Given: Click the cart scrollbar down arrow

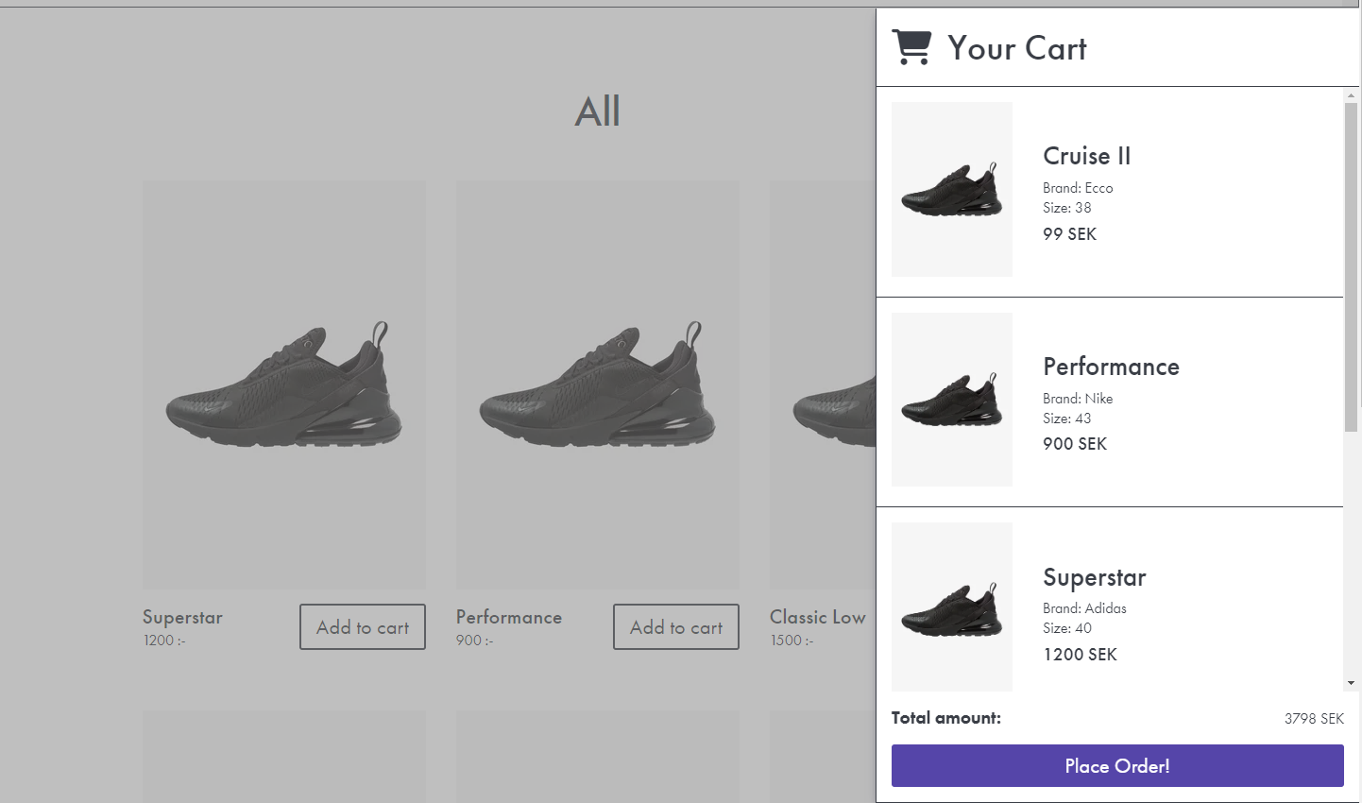Looking at the screenshot, I should [x=1351, y=683].
